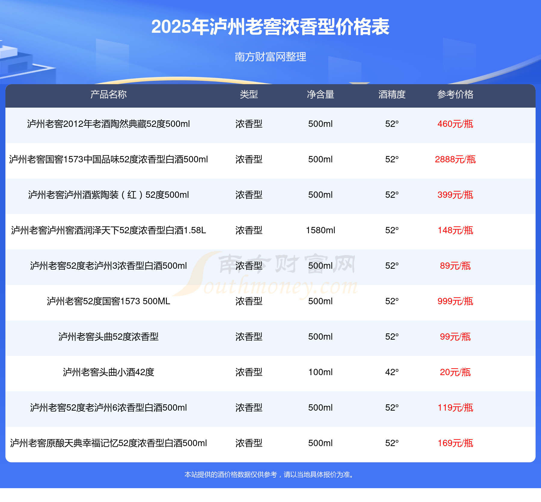Click the price 169元/瓶
Screen dimensions: 541x502
tap(455, 443)
